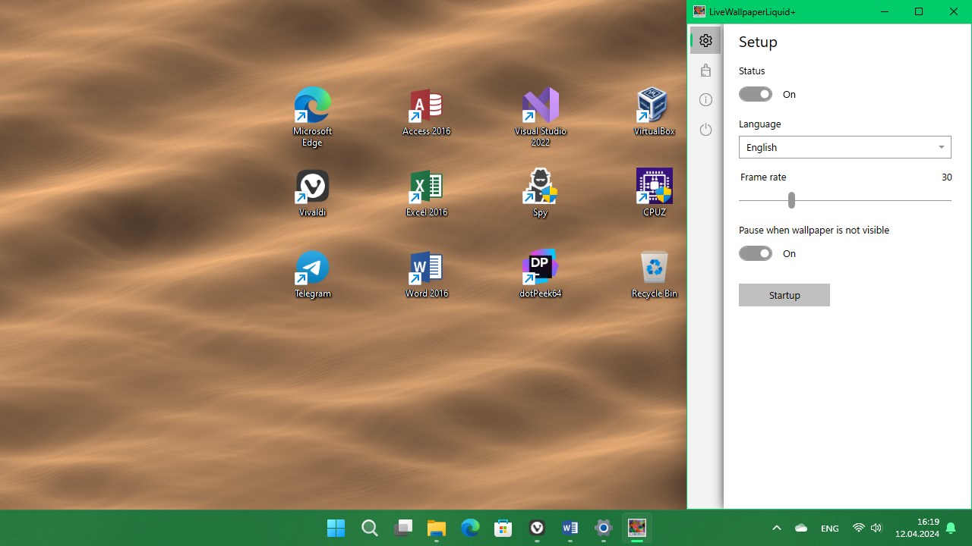The width and height of the screenshot is (972, 546).
Task: Select the Visual Studio 2022 desktop shortcut
Action: click(540, 117)
